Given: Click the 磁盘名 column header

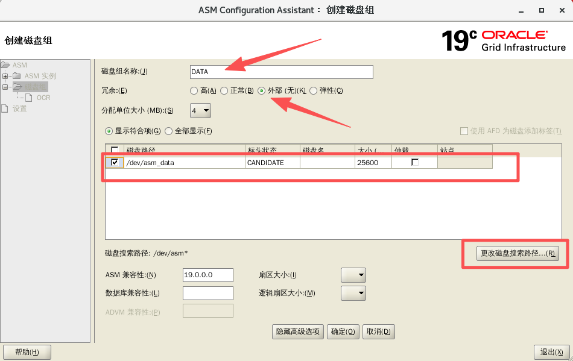Looking at the screenshot, I should [x=327, y=151].
